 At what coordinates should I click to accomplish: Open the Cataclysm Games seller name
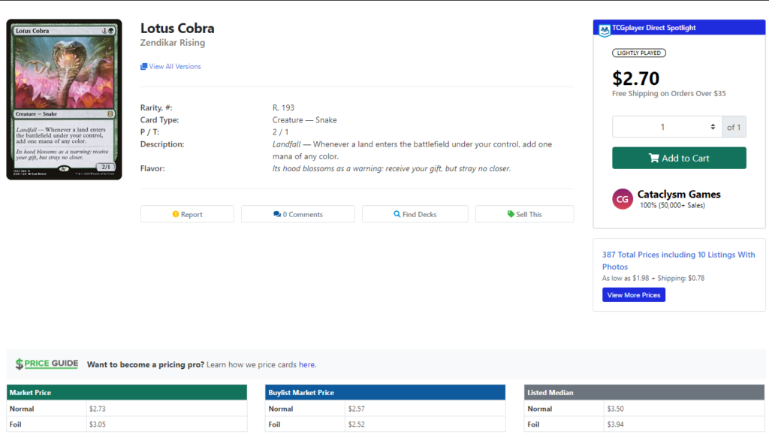coord(679,194)
